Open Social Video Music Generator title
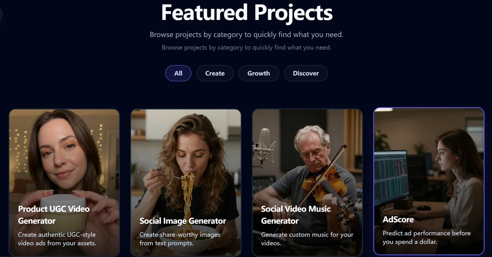Viewport: 492px width, 257px height. [296, 215]
